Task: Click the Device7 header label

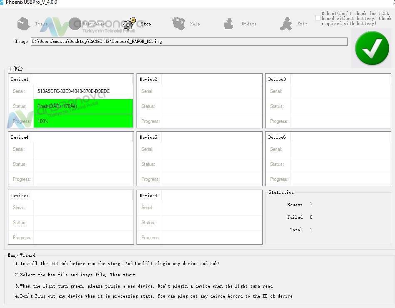Action: coord(20,195)
